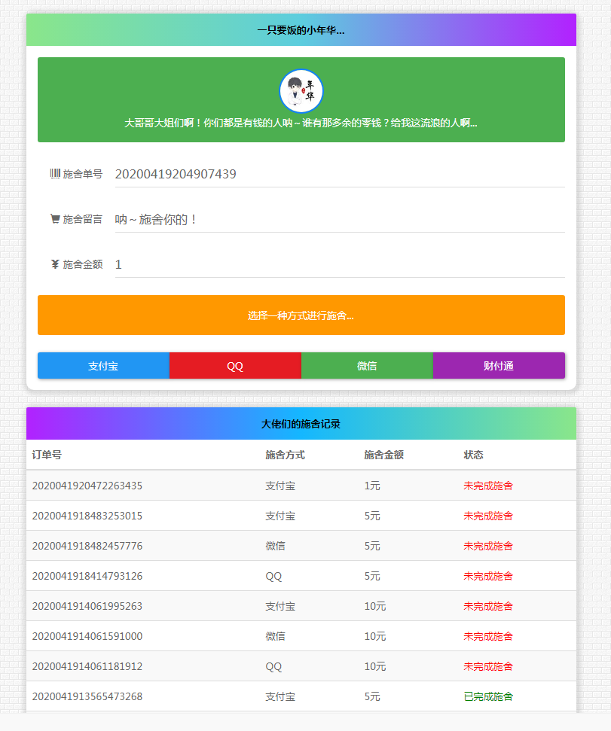Select the QQ payment button

tap(235, 365)
